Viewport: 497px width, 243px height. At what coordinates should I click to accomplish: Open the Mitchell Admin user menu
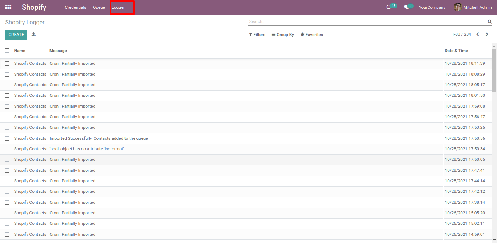[x=473, y=7]
